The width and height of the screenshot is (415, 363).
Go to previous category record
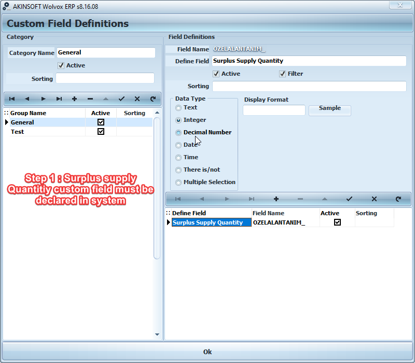(x=27, y=99)
